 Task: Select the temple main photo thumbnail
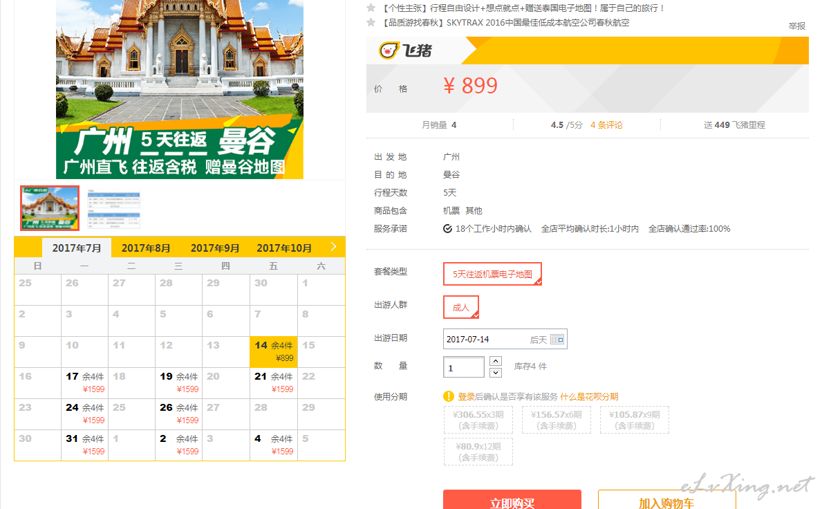click(x=50, y=208)
